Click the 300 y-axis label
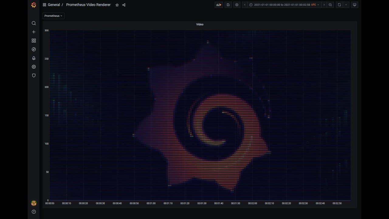This screenshot has width=389, height=219. coord(46,30)
